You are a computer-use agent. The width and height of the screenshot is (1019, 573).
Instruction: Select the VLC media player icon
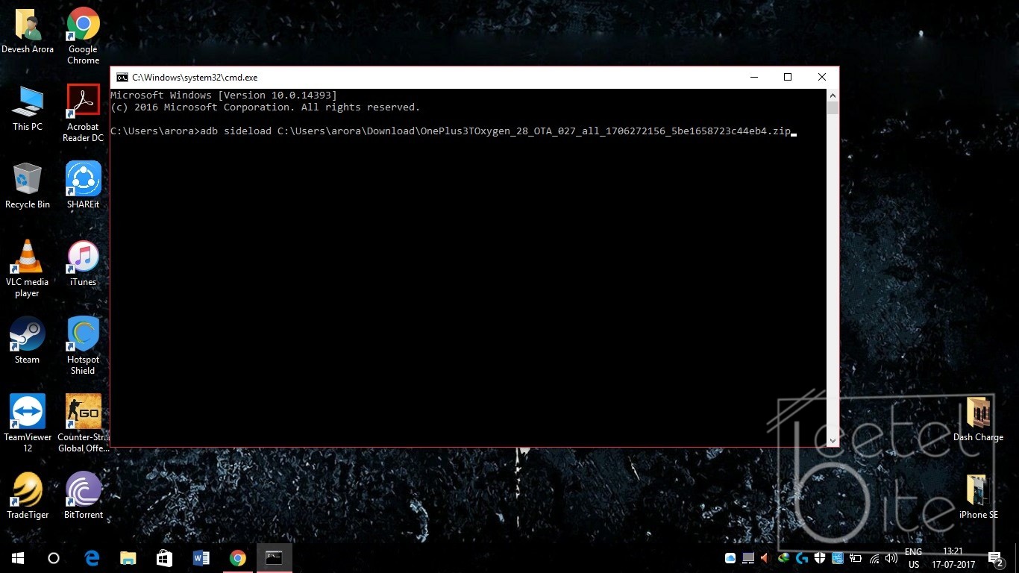[x=28, y=257]
